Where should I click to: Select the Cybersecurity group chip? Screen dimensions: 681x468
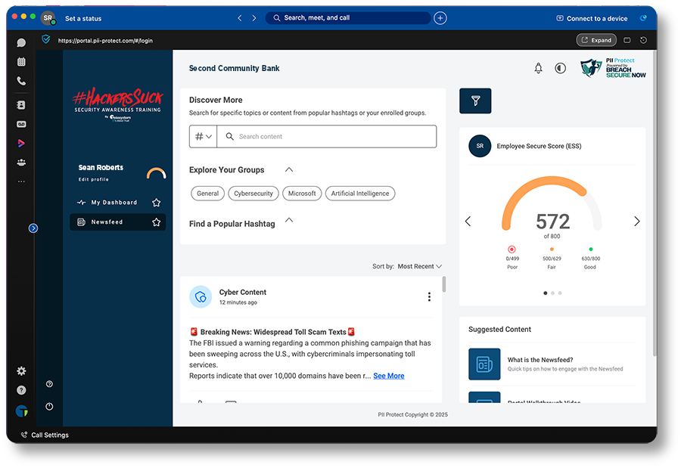[253, 194]
